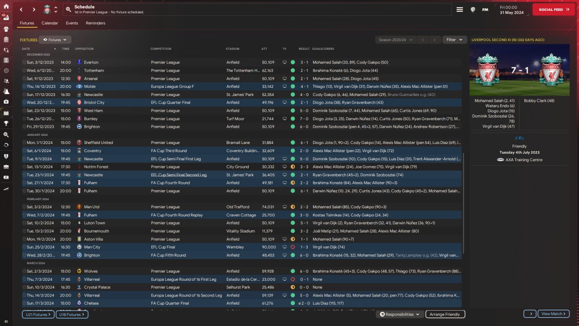Click the Liverpool 7 - 1 match preview image
The width and height of the screenshot is (579, 326).
point(519,70)
